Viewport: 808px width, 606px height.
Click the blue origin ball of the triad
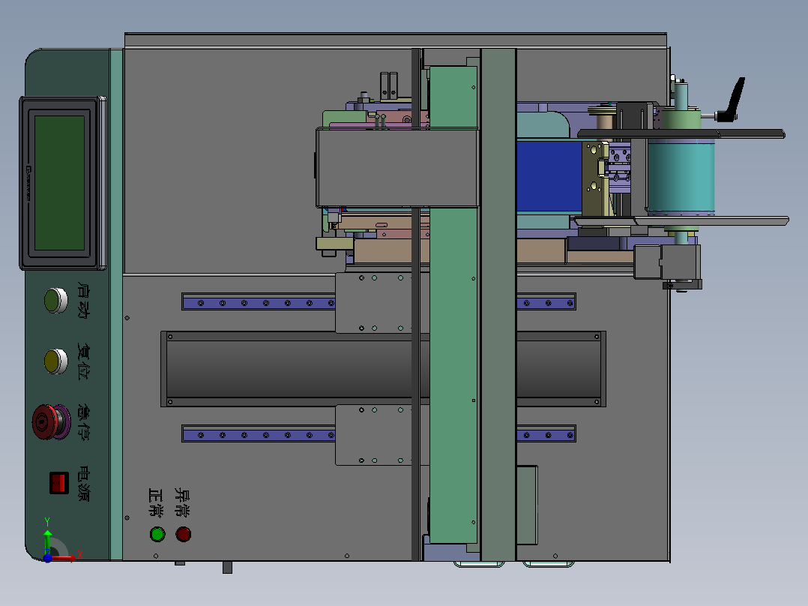(x=47, y=557)
